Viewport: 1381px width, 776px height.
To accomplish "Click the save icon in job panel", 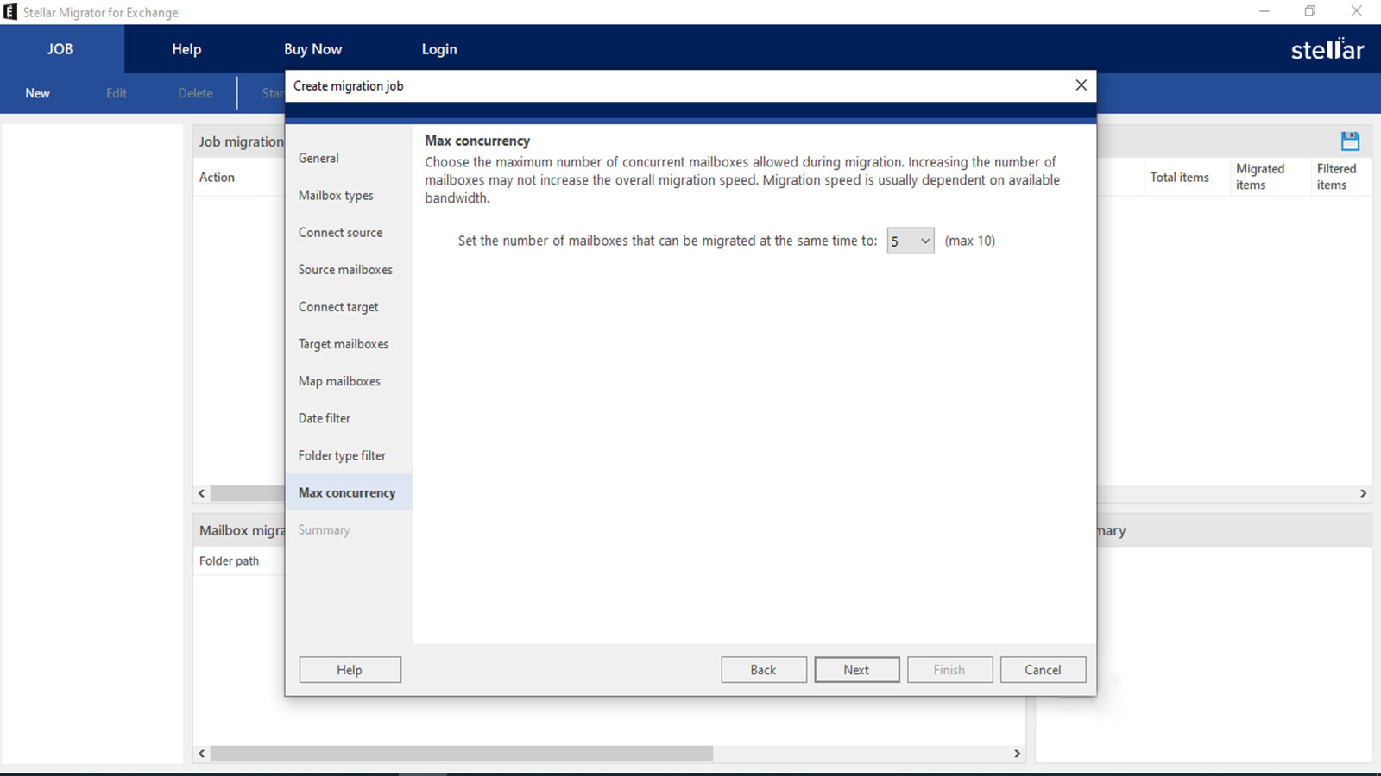I will pos(1350,141).
